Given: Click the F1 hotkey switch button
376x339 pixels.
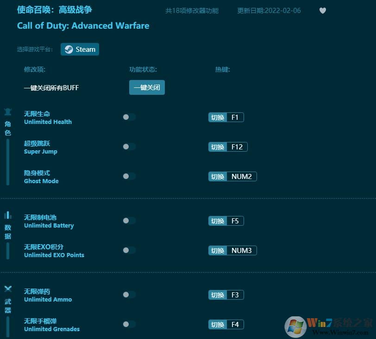Looking at the screenshot, I should point(218,117).
